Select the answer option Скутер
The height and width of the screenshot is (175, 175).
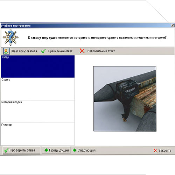[x=38, y=89]
